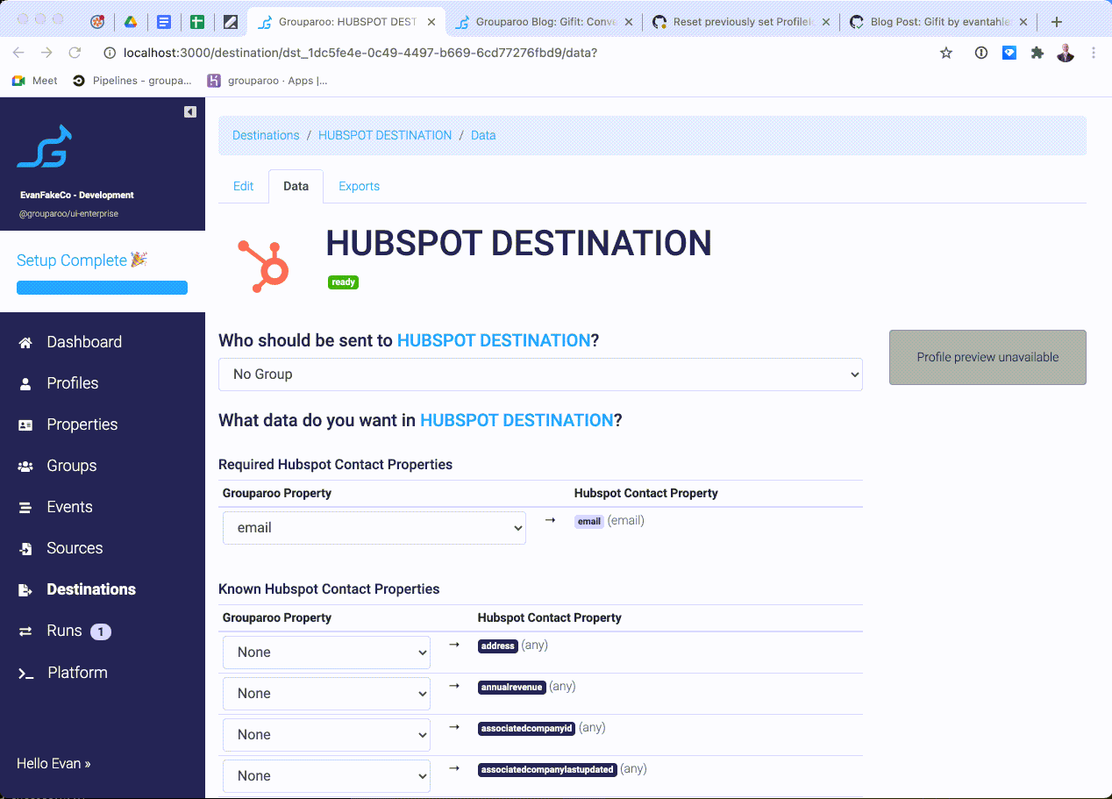Click the Destinations breadcrumb link
The image size is (1112, 799).
(266, 135)
